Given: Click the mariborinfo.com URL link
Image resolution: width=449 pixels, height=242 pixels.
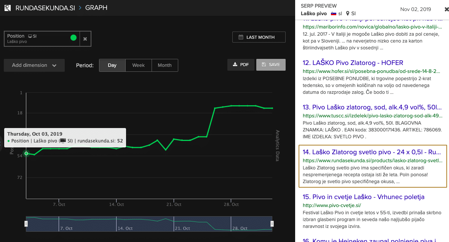Looking at the screenshot, I should pos(372,27).
